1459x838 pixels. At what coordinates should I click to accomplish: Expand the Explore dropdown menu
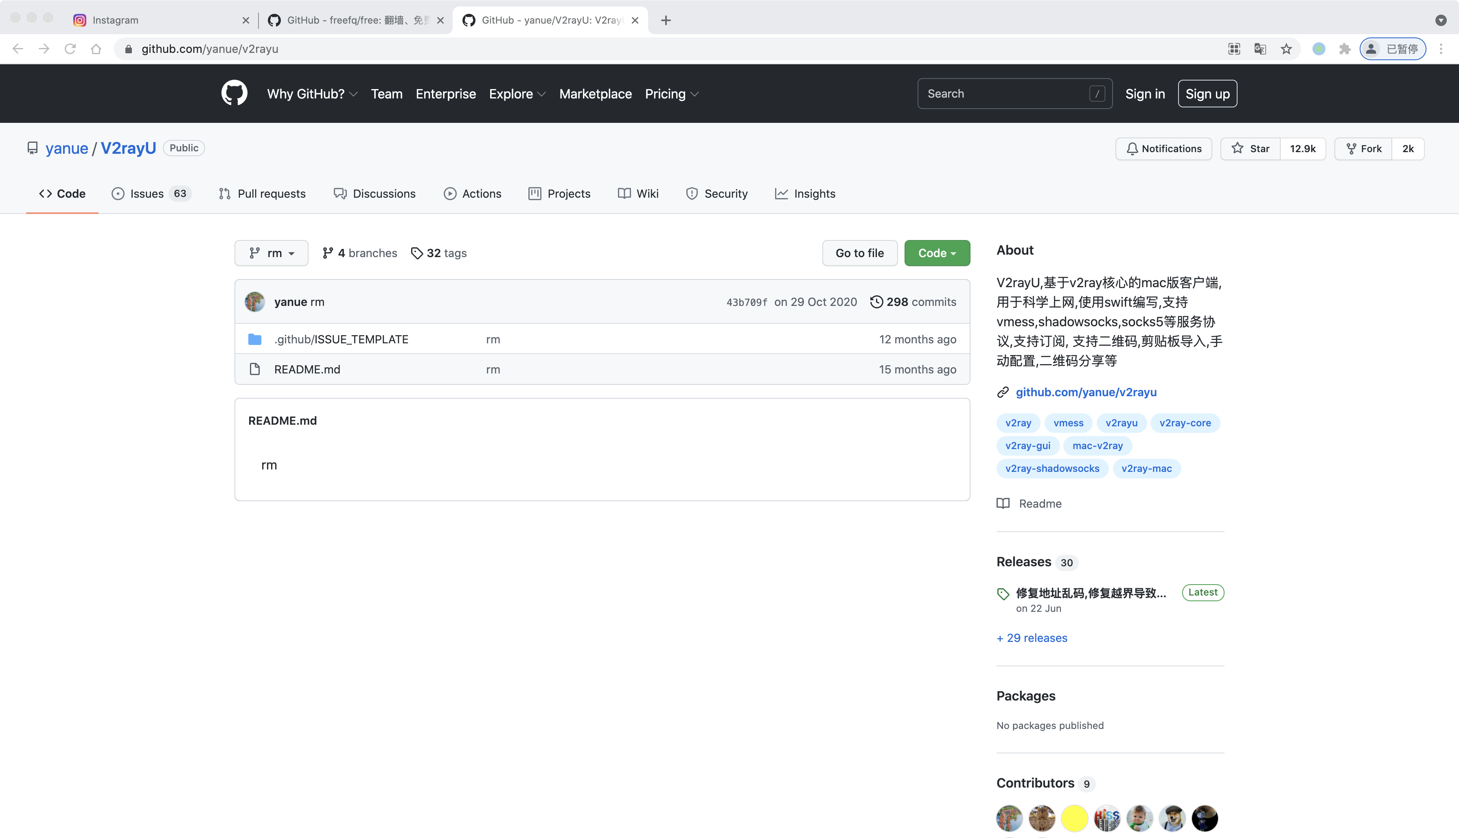pyautogui.click(x=517, y=94)
